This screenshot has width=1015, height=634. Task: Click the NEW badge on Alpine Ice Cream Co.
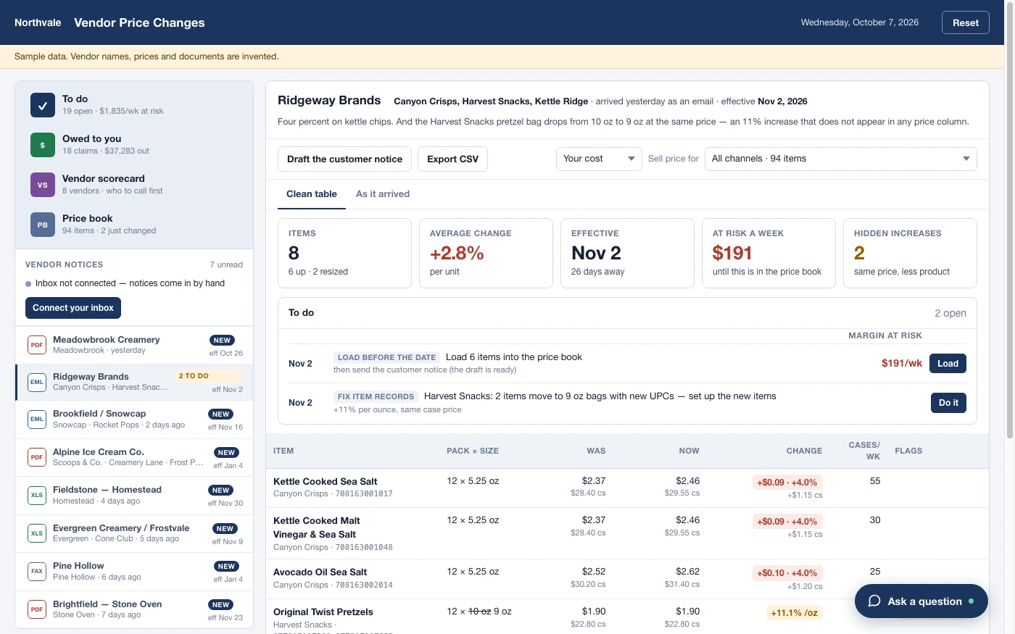click(x=226, y=453)
